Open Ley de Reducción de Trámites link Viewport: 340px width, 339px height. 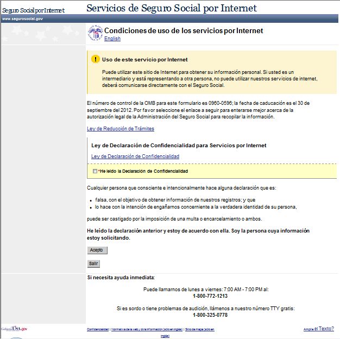point(121,129)
